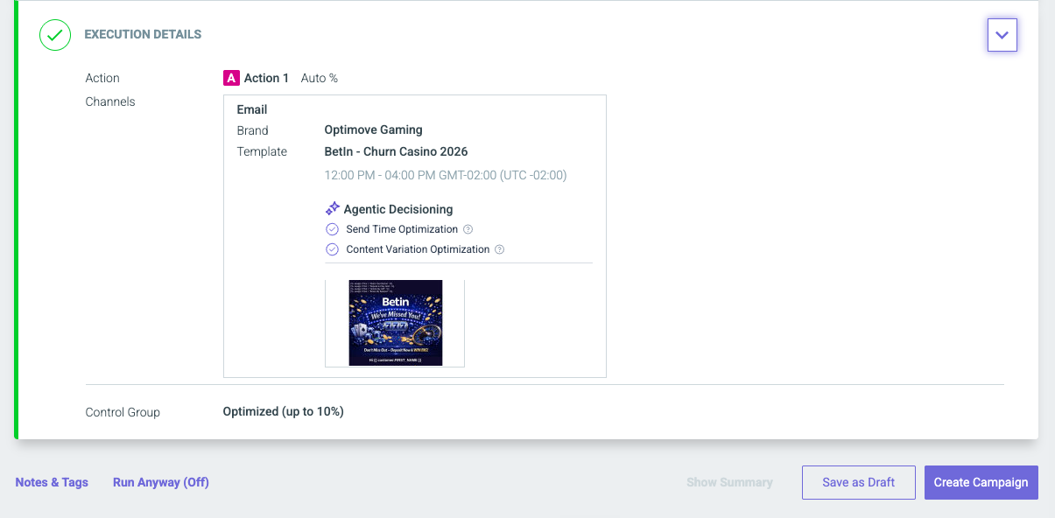Click the 'Action' row label

(102, 78)
